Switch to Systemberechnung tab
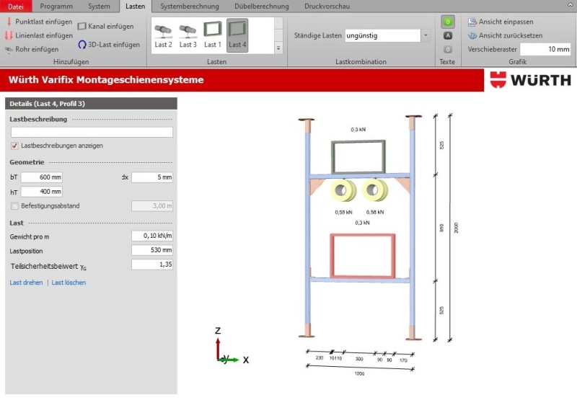Viewport: 577px width, 400px height. pyautogui.click(x=190, y=6)
